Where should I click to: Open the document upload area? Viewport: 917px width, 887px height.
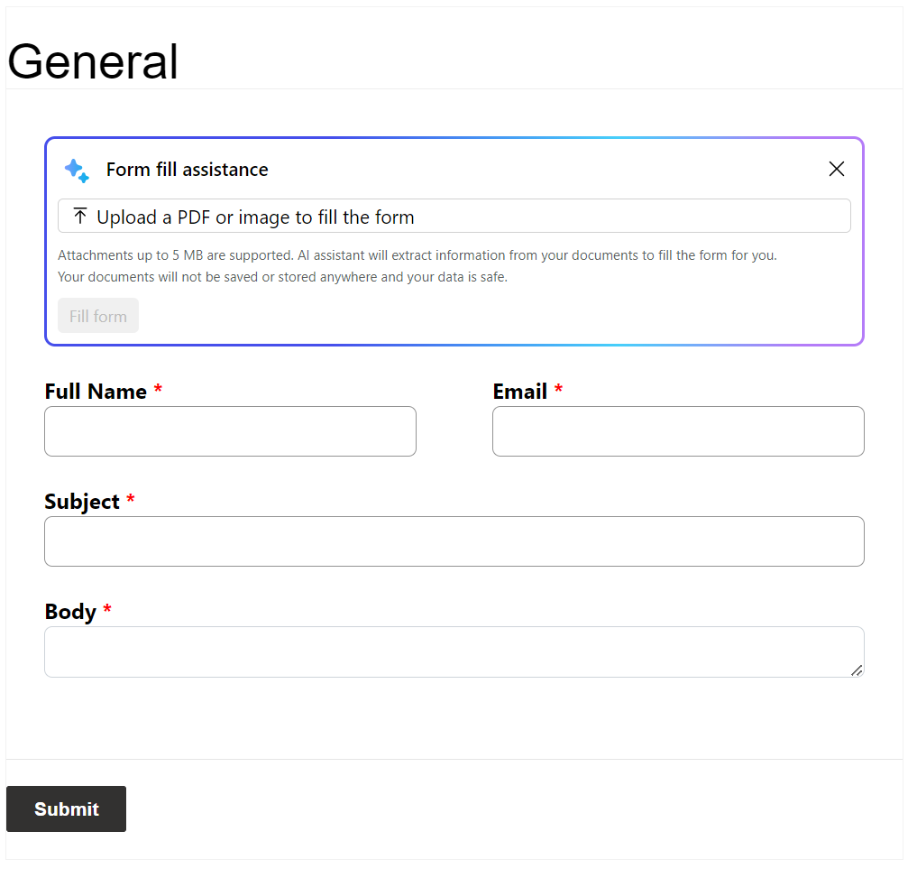click(x=454, y=216)
